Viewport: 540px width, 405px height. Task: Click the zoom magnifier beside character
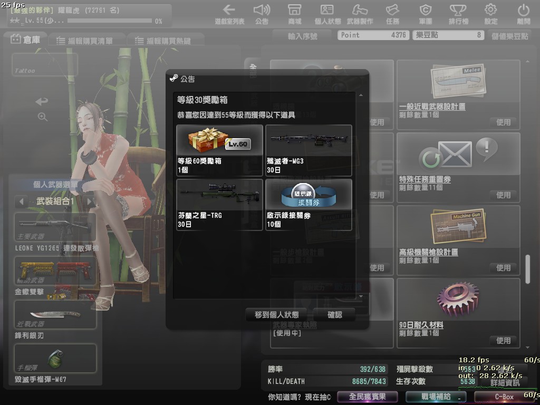pyautogui.click(x=42, y=117)
